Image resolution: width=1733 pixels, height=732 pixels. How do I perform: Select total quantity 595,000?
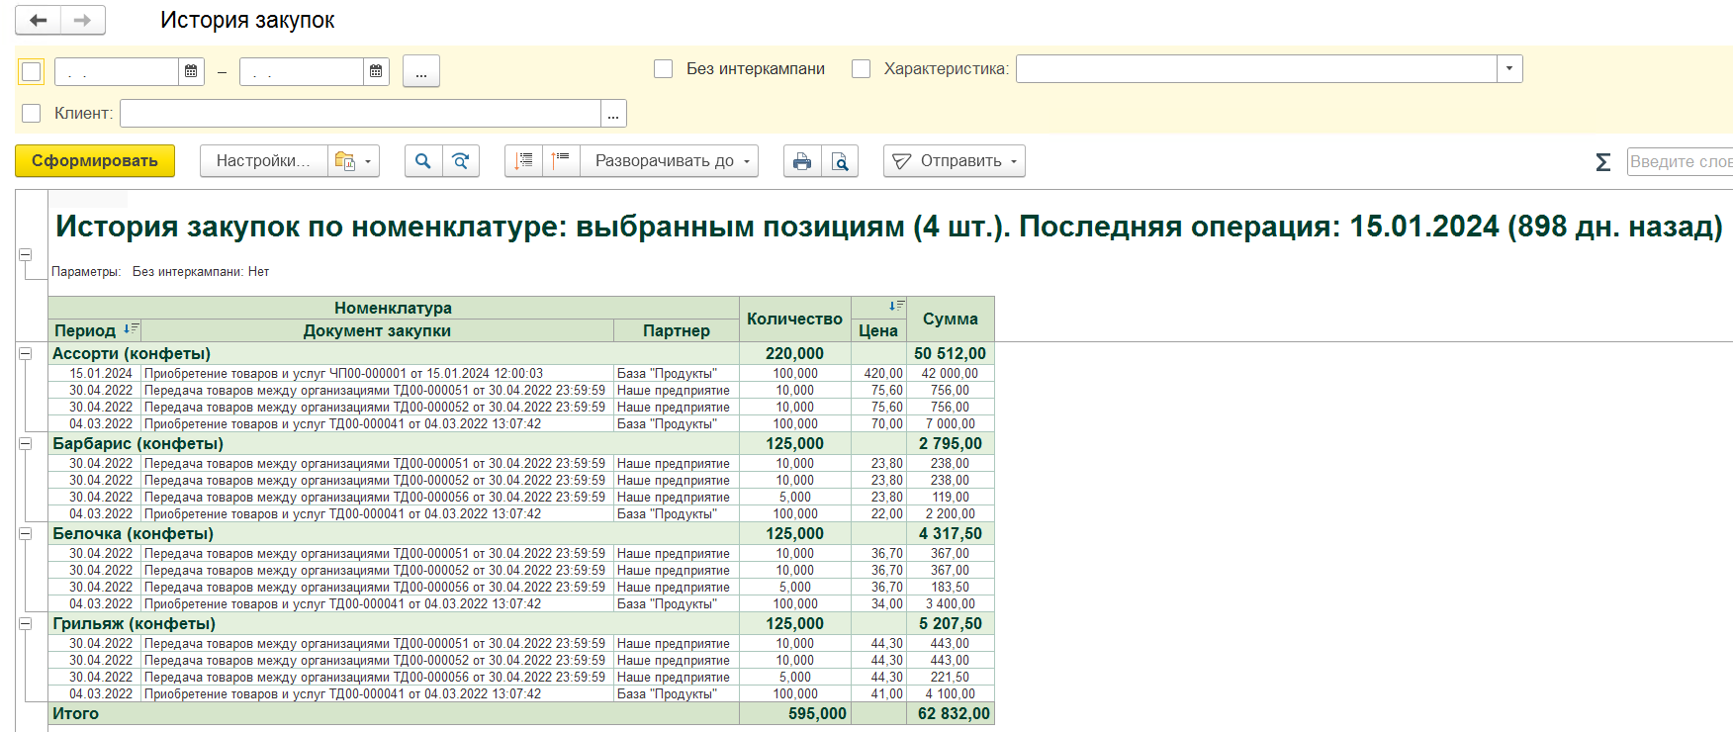point(795,713)
